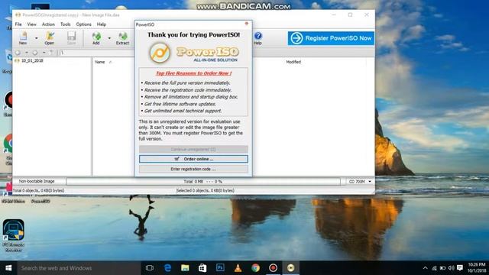
Task: Click the volume tray icon
Action: click(x=451, y=268)
